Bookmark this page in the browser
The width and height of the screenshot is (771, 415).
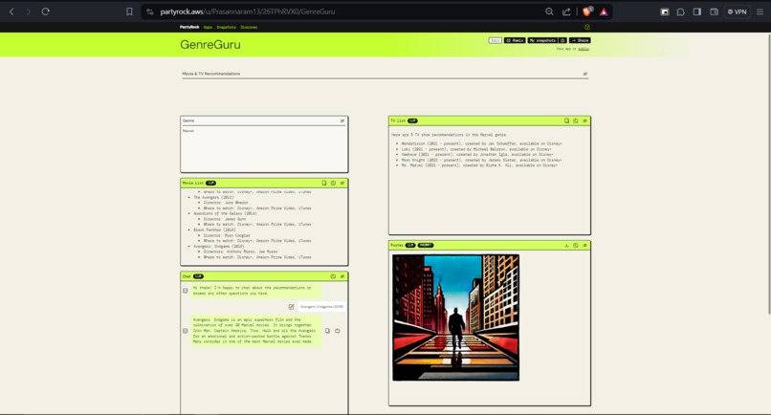point(129,11)
